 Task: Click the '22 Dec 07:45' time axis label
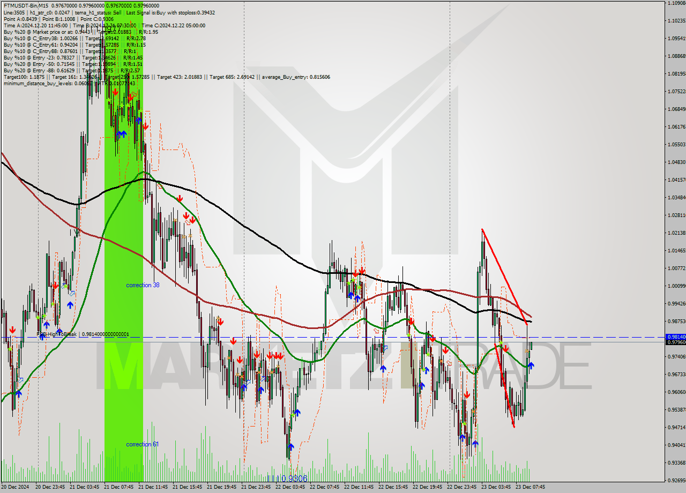tap(325, 487)
